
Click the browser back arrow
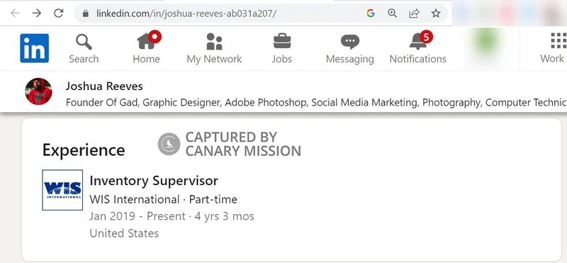tap(15, 13)
